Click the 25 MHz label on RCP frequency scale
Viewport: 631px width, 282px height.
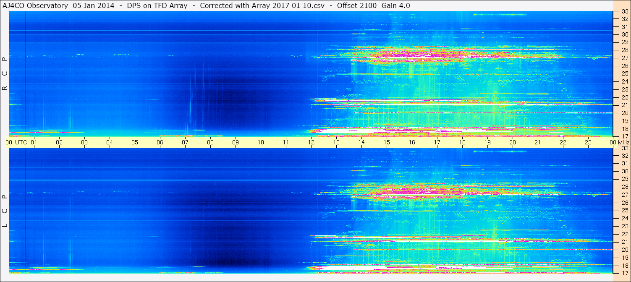click(x=624, y=74)
